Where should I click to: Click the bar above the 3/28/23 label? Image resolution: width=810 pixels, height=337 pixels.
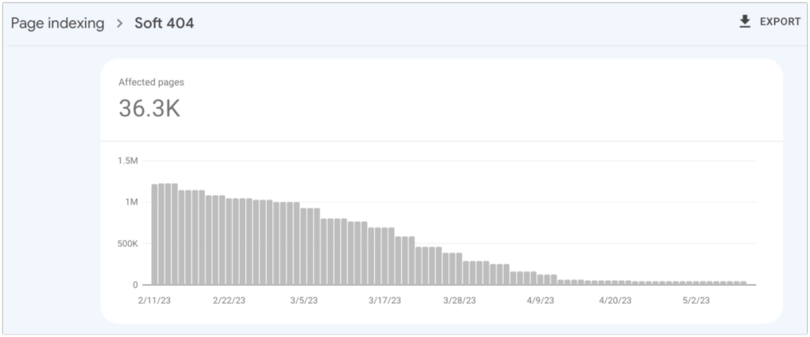[459, 268]
